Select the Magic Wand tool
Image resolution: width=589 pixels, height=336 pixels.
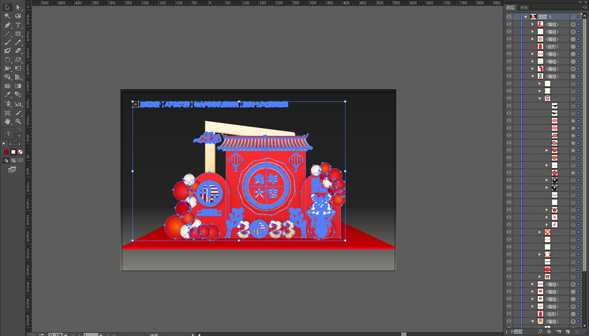(x=7, y=16)
